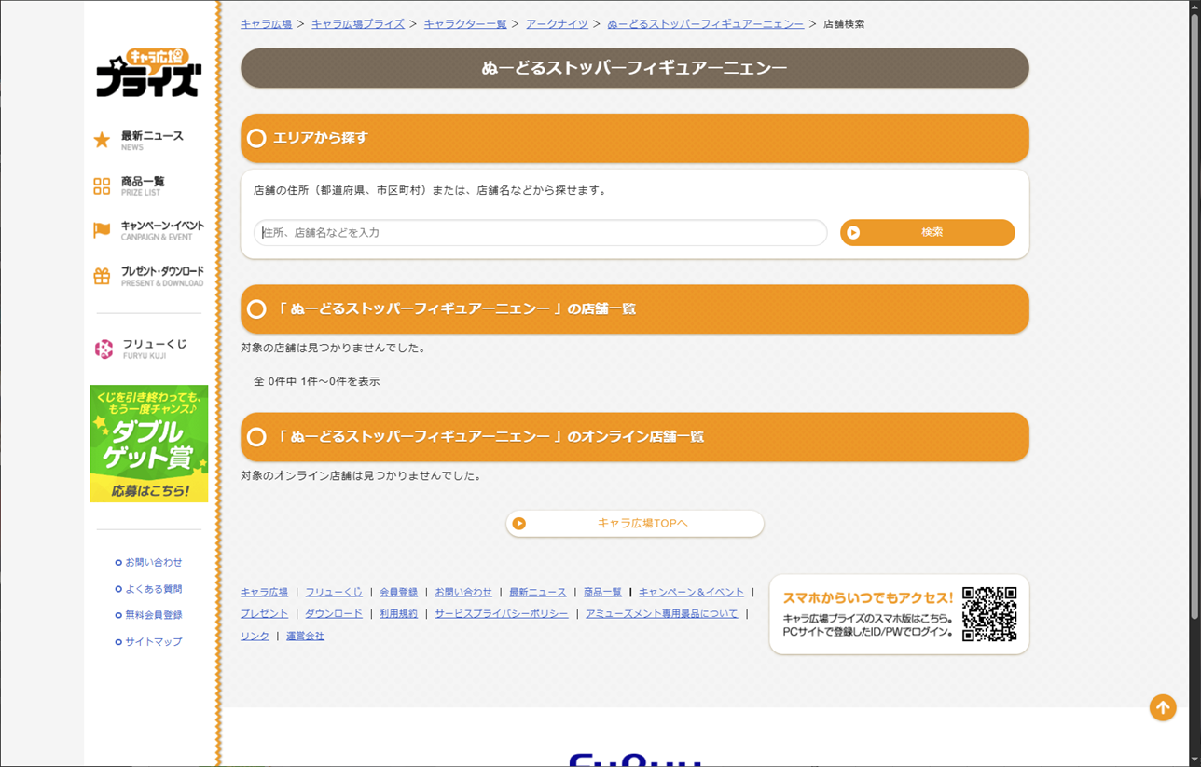This screenshot has height=767, width=1201.
Task: Click the footer キャンペーン＆イベント link
Action: (x=691, y=592)
